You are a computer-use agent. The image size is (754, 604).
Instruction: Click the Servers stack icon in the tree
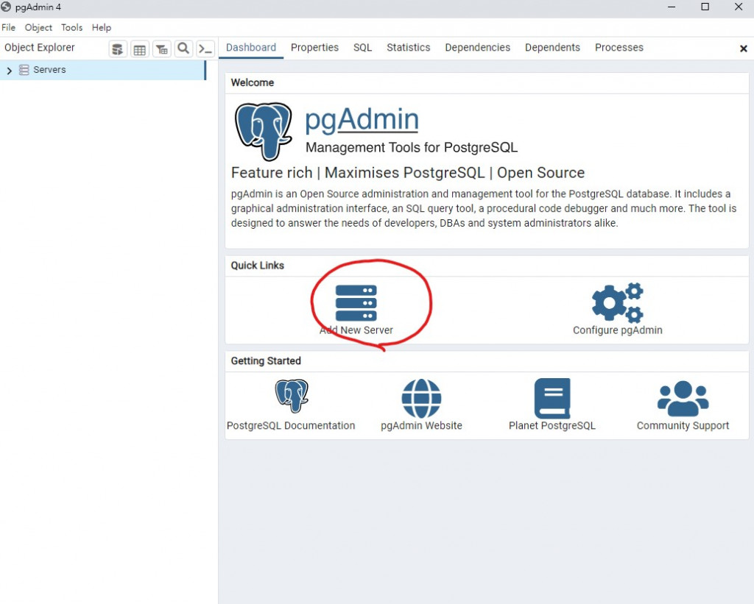pos(24,70)
